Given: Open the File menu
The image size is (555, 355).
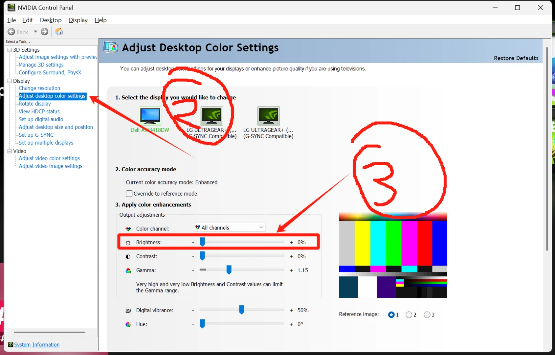Looking at the screenshot, I should [11, 20].
